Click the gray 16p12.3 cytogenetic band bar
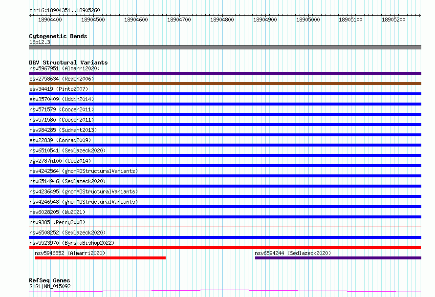435x297 pixels. (x=225, y=47)
